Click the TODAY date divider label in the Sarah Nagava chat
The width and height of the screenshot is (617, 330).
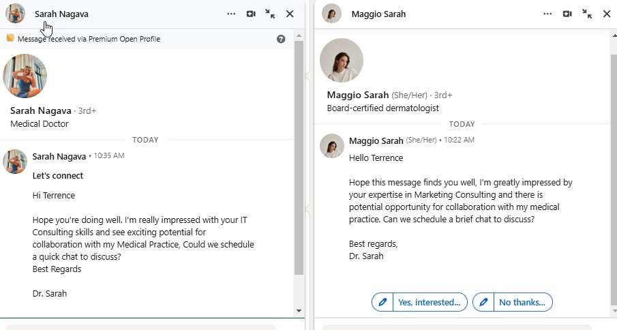(x=146, y=140)
